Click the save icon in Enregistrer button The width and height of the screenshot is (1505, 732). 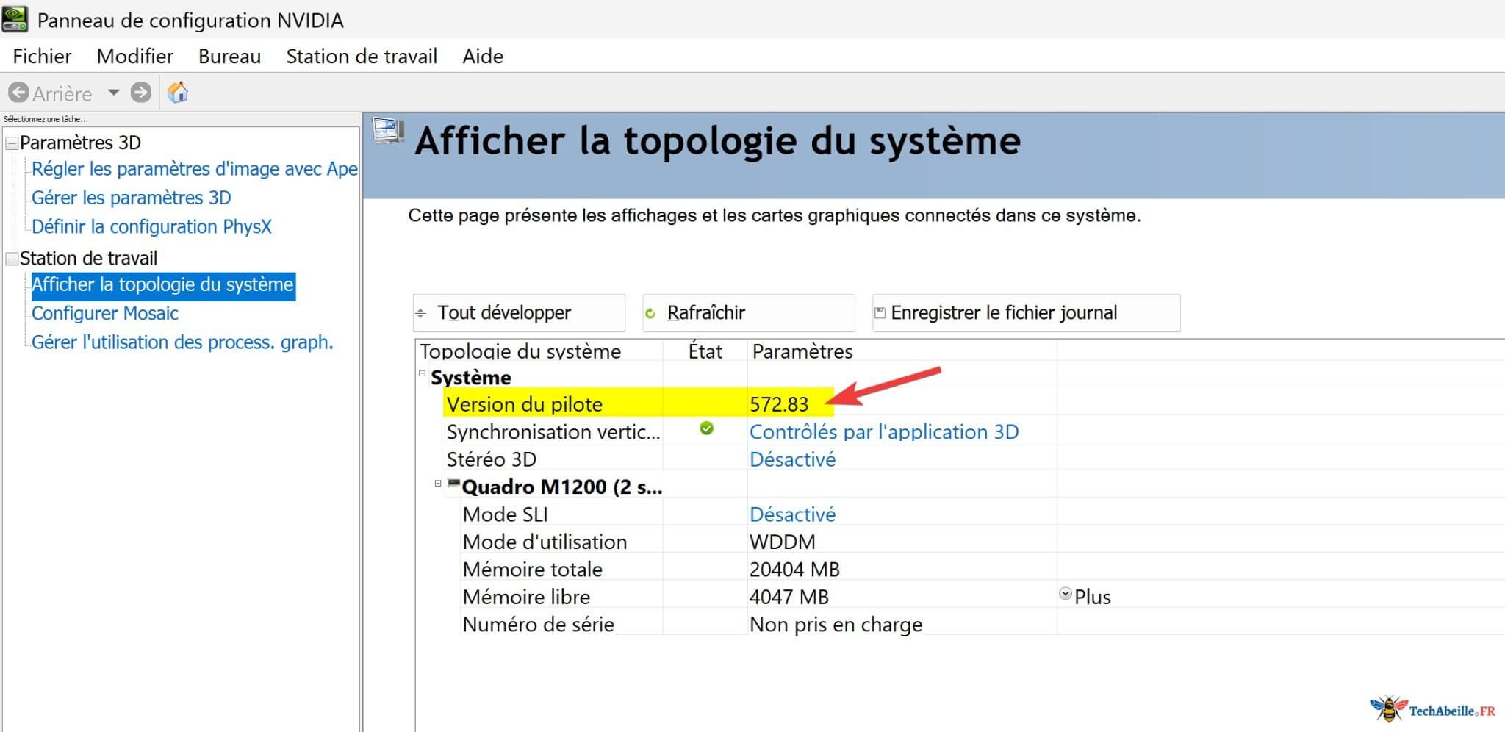coord(880,312)
